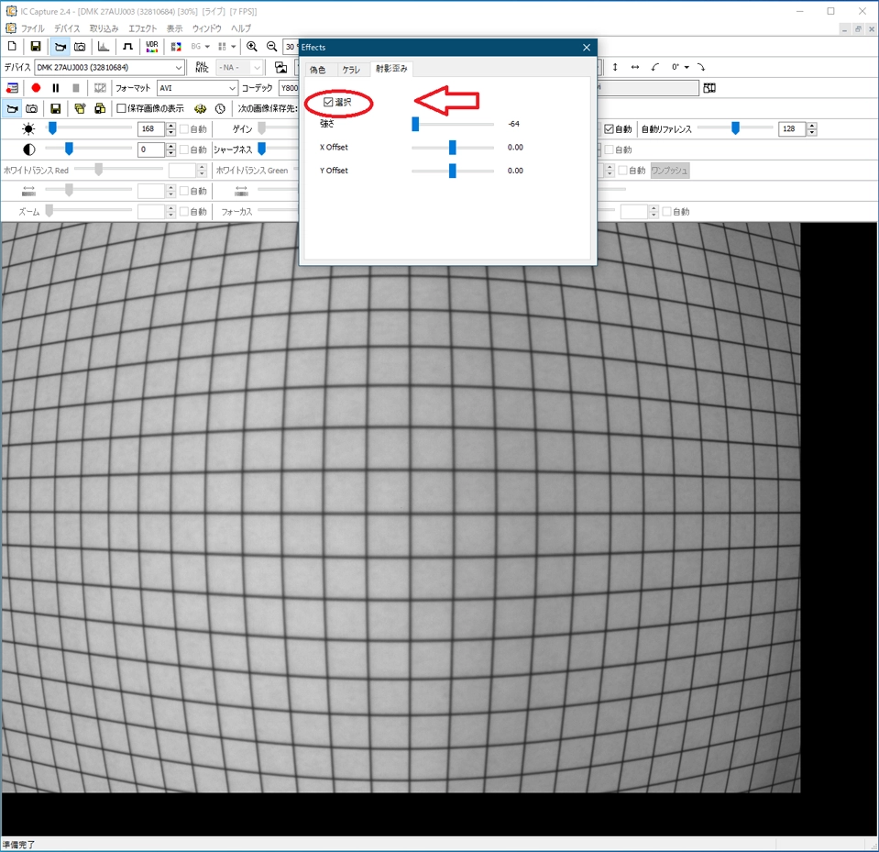Switch to the ケラレ tab
The image size is (879, 852).
point(351,70)
